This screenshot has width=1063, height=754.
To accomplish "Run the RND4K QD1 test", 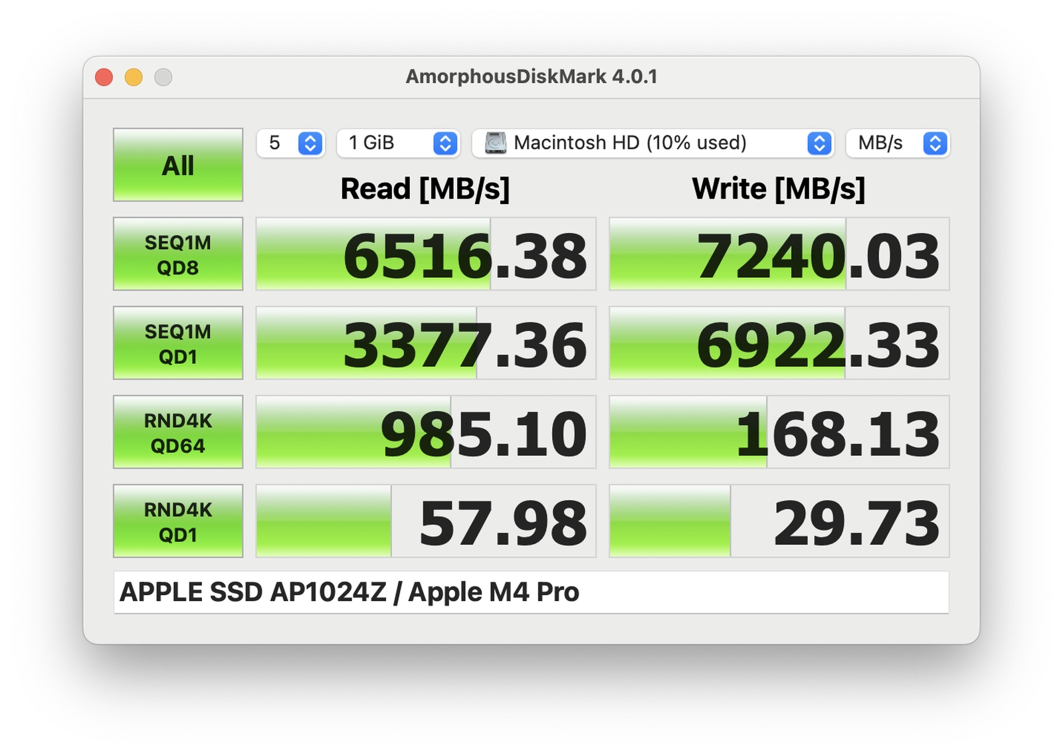I will click(x=178, y=521).
